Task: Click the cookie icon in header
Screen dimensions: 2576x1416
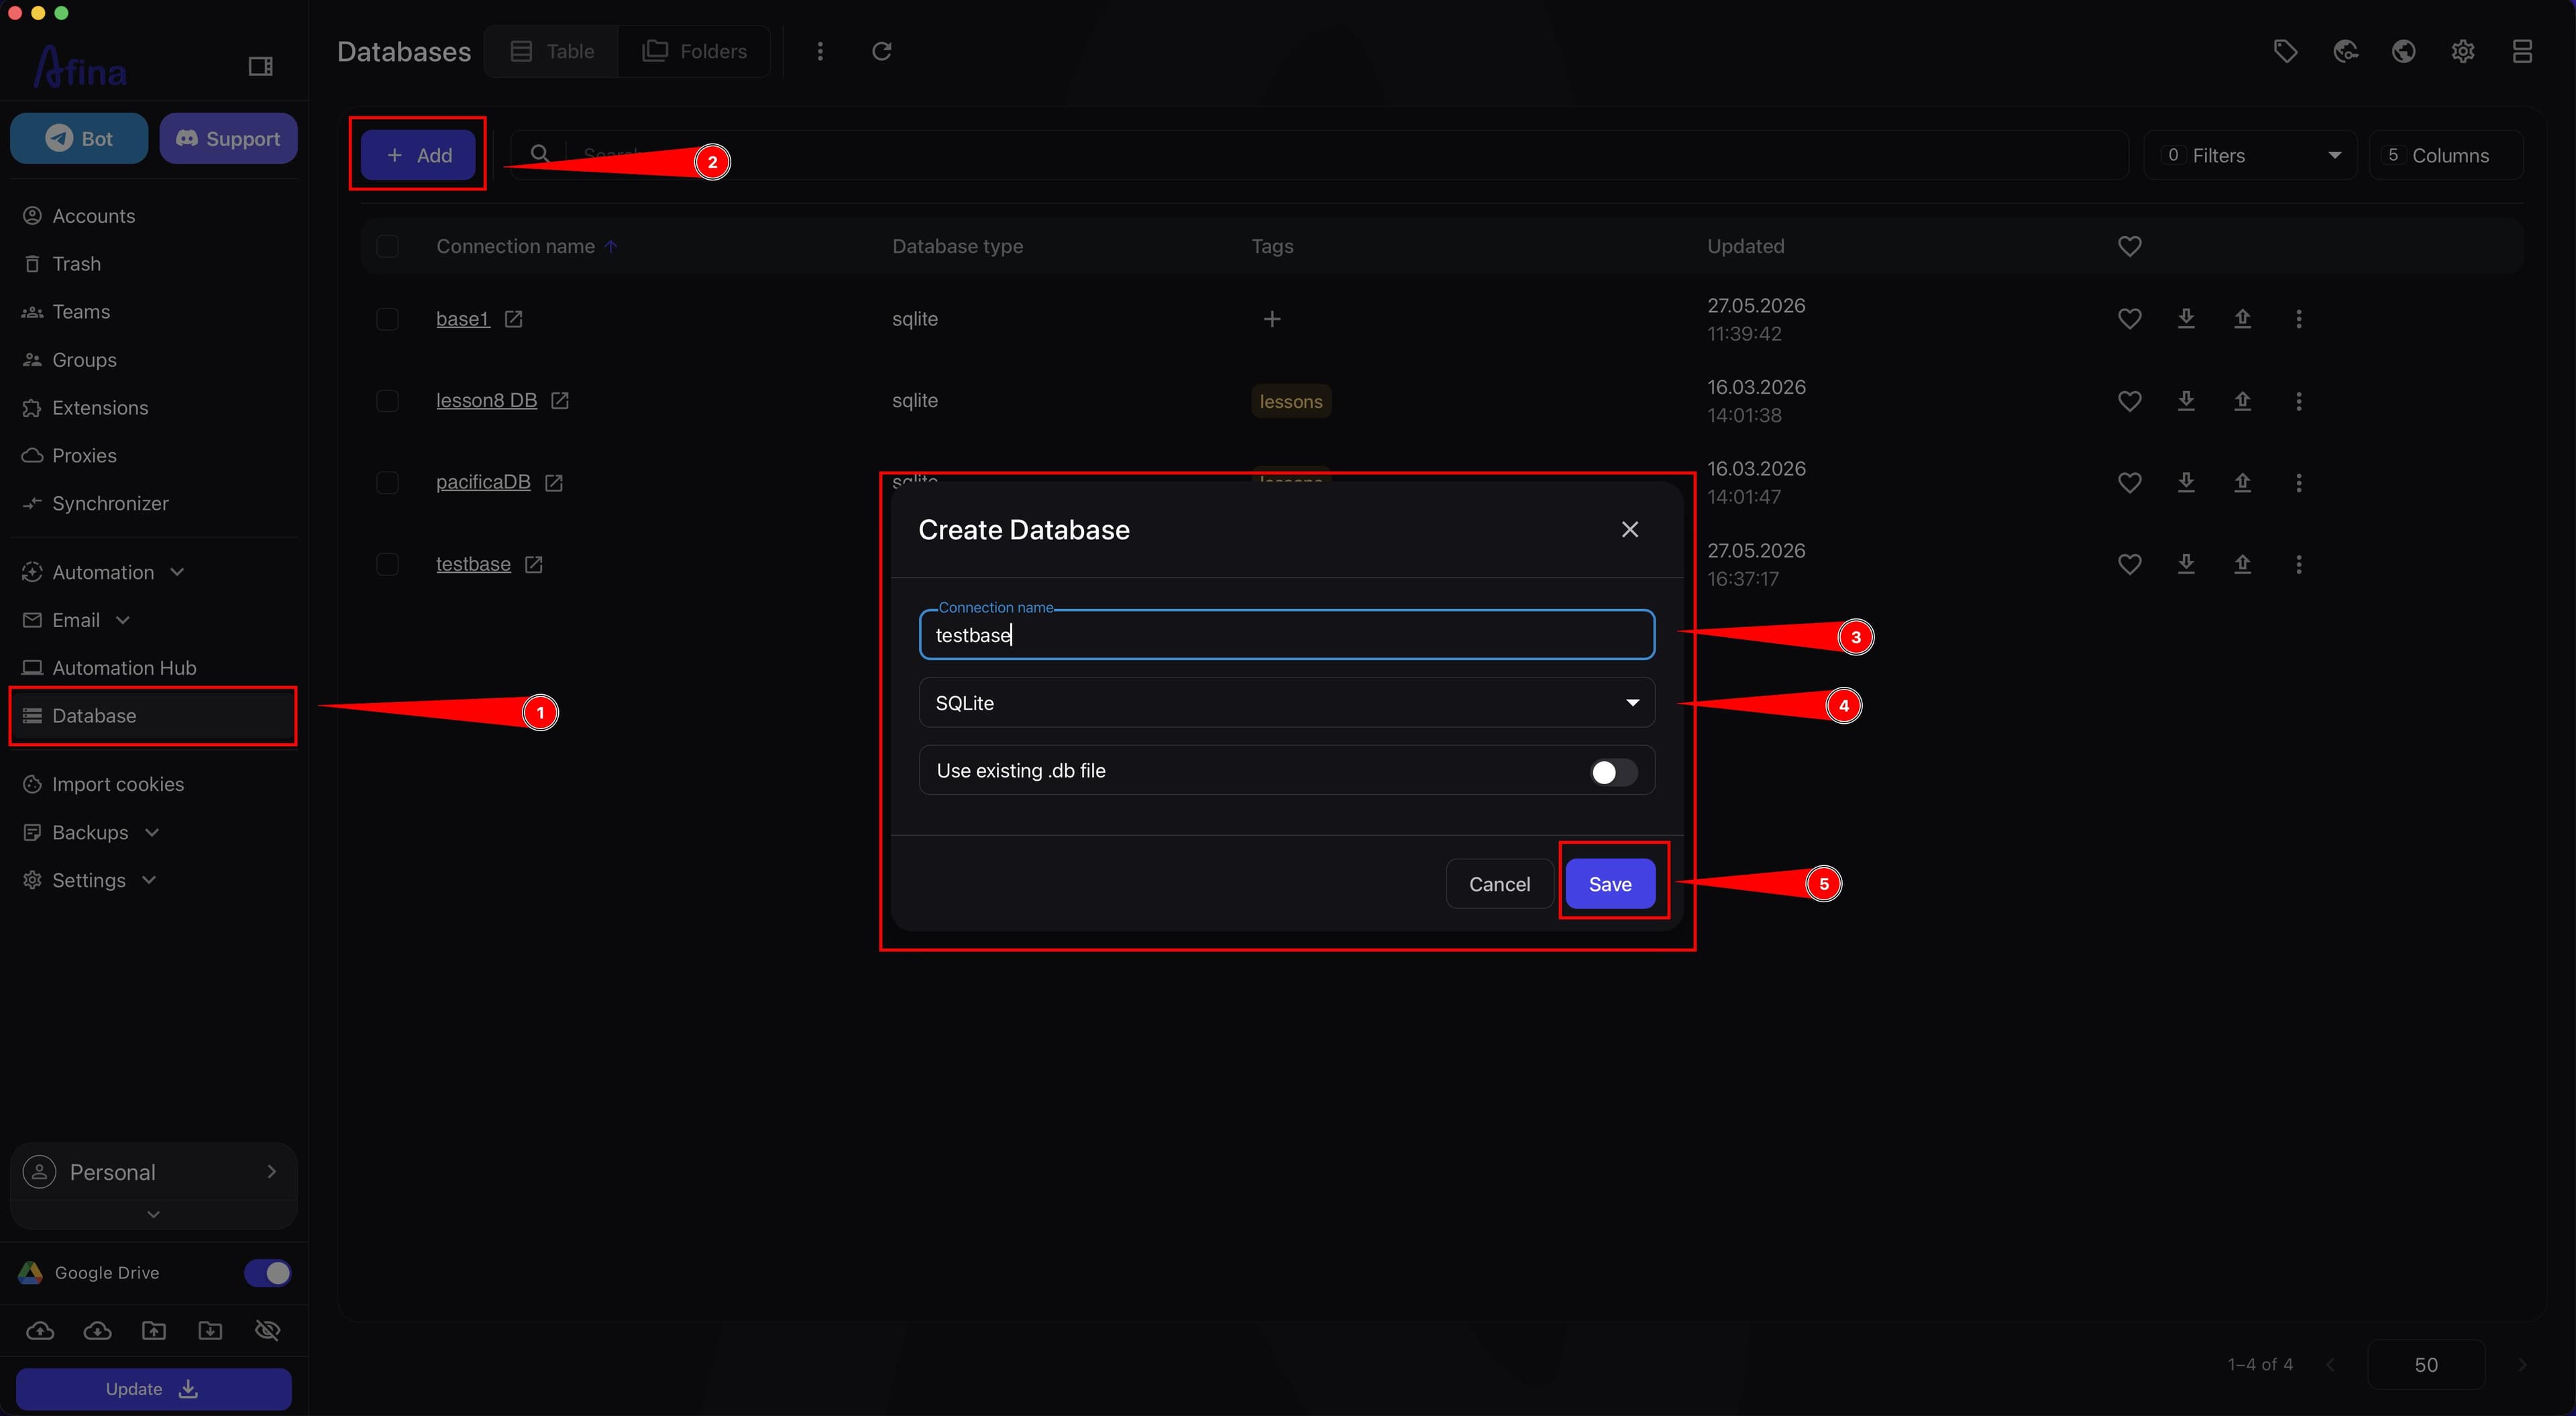Action: [x=2345, y=51]
